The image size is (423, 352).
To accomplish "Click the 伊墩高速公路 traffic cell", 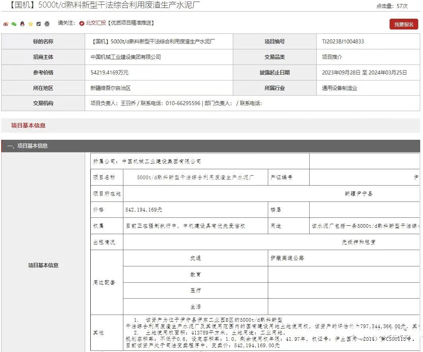I will pos(287,258).
